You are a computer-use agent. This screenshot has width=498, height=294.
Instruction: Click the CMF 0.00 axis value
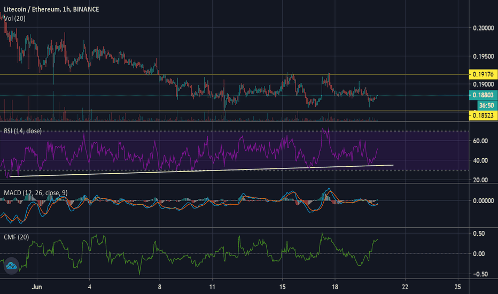point(479,253)
